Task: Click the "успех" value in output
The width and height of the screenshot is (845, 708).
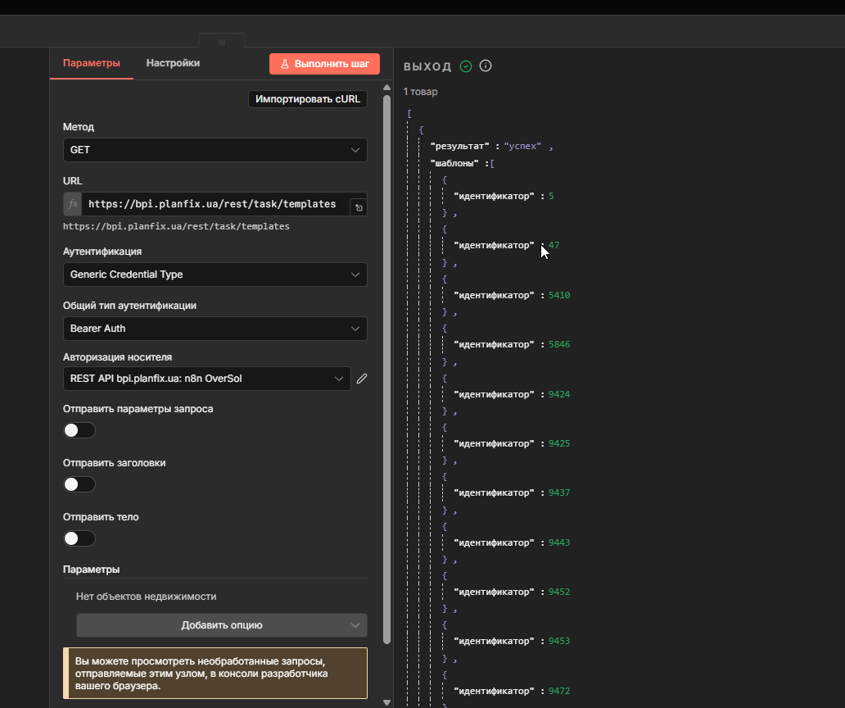Action: coord(522,146)
